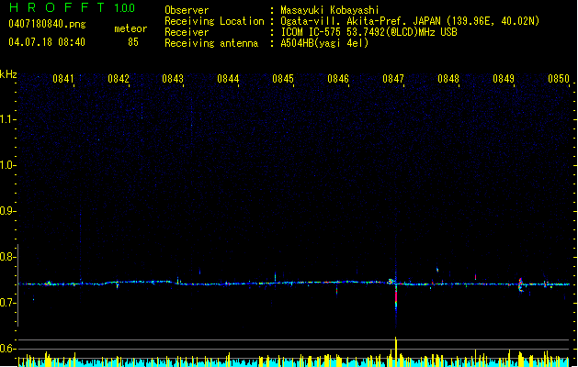
Task: Click the 0841 time marker
Action: pos(63,79)
